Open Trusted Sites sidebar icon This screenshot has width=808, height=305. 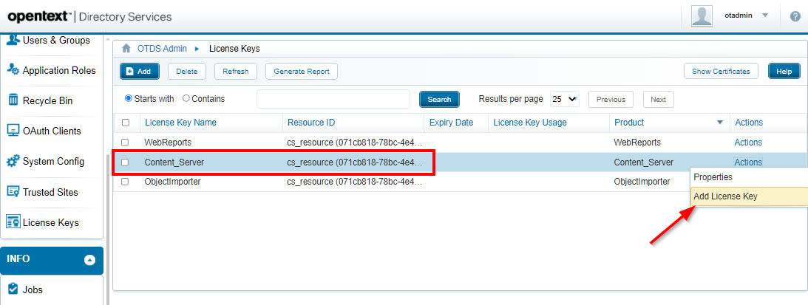(13, 192)
